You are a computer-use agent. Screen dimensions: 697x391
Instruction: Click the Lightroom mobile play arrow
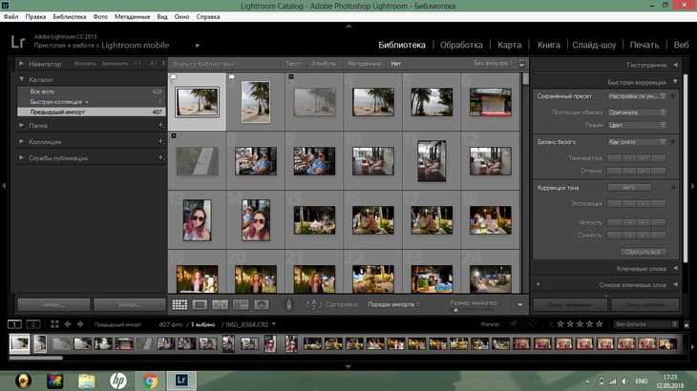(x=198, y=45)
